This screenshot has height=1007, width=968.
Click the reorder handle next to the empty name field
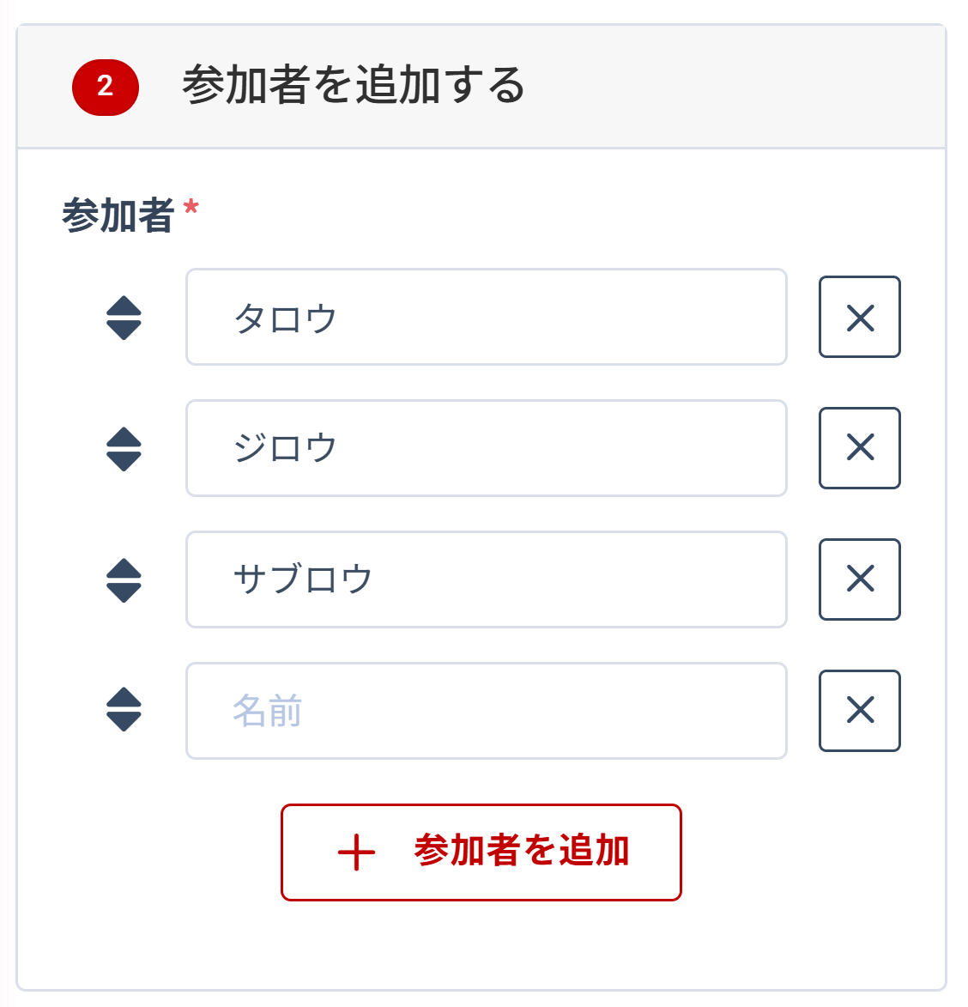point(123,711)
